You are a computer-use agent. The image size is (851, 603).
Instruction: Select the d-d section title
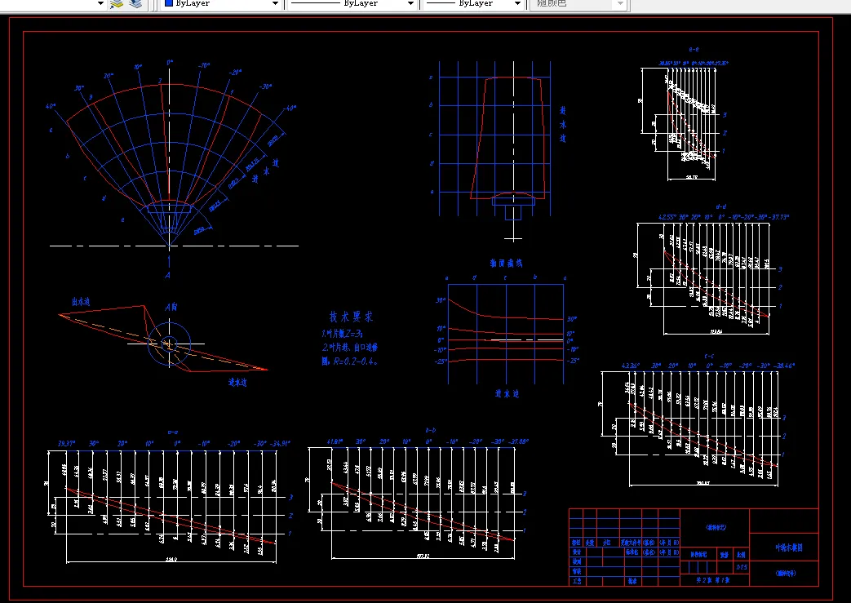720,207
